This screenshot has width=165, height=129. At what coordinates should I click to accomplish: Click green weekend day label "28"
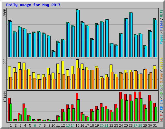point(140,125)
